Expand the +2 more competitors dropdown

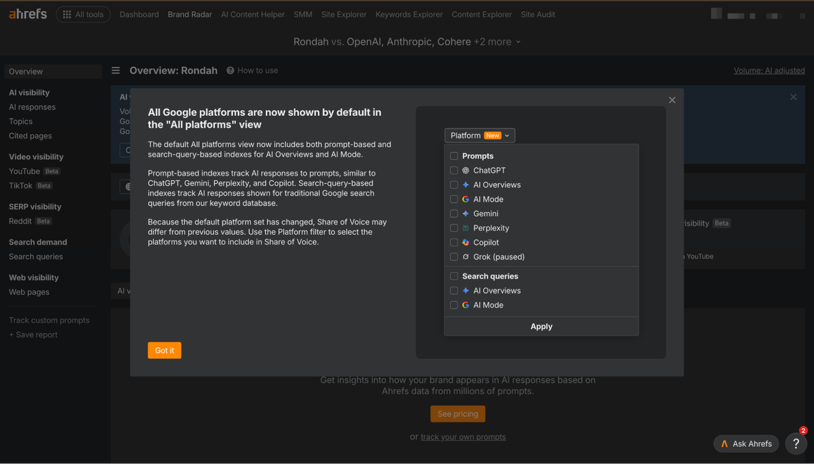[x=497, y=42]
